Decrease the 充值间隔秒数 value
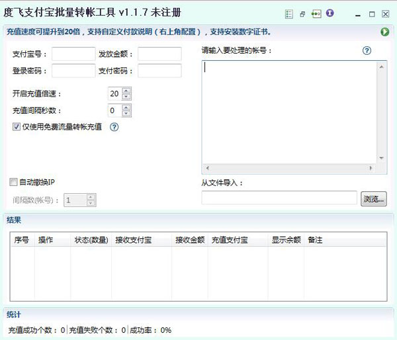 [126, 113]
